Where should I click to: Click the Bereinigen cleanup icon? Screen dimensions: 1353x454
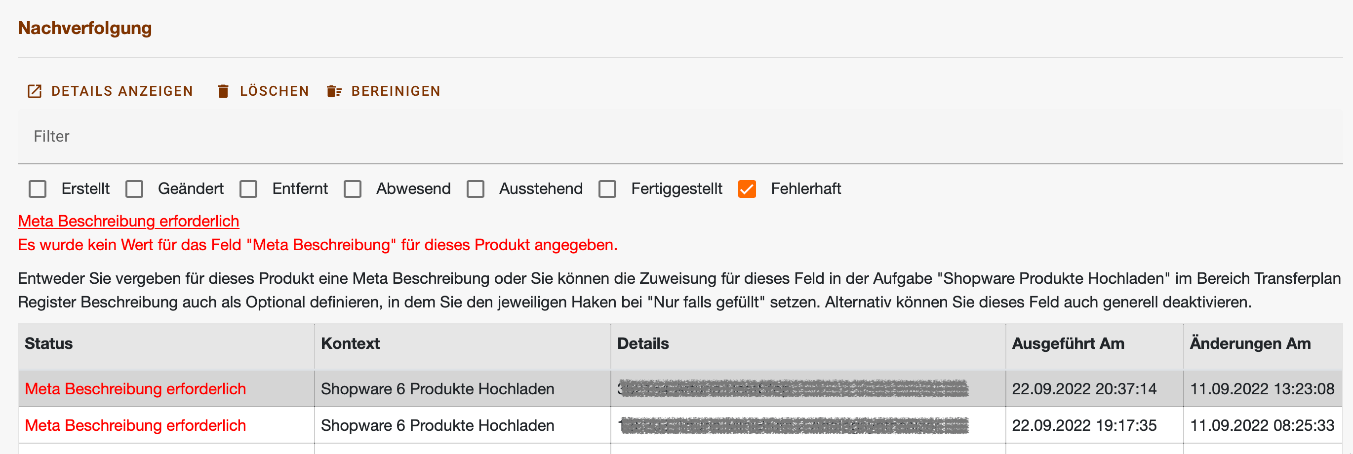[334, 91]
